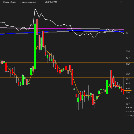The width and height of the screenshot is (134, 134).
Task: Click the 331 price level label
Action: click(128, 104)
